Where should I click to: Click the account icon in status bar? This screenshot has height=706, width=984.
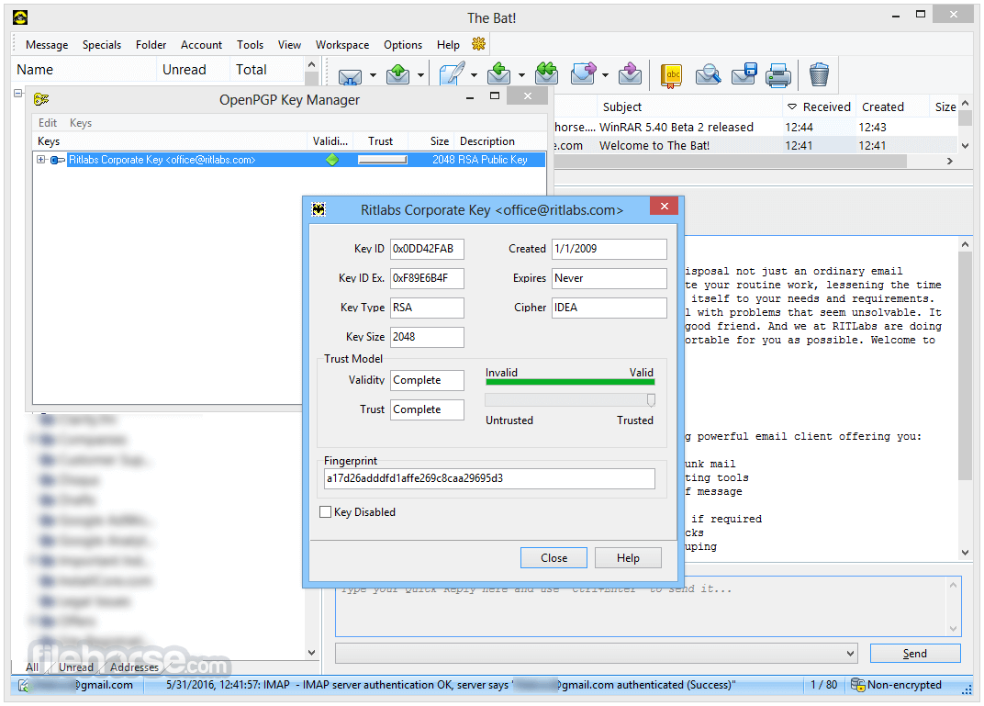pyautogui.click(x=23, y=685)
